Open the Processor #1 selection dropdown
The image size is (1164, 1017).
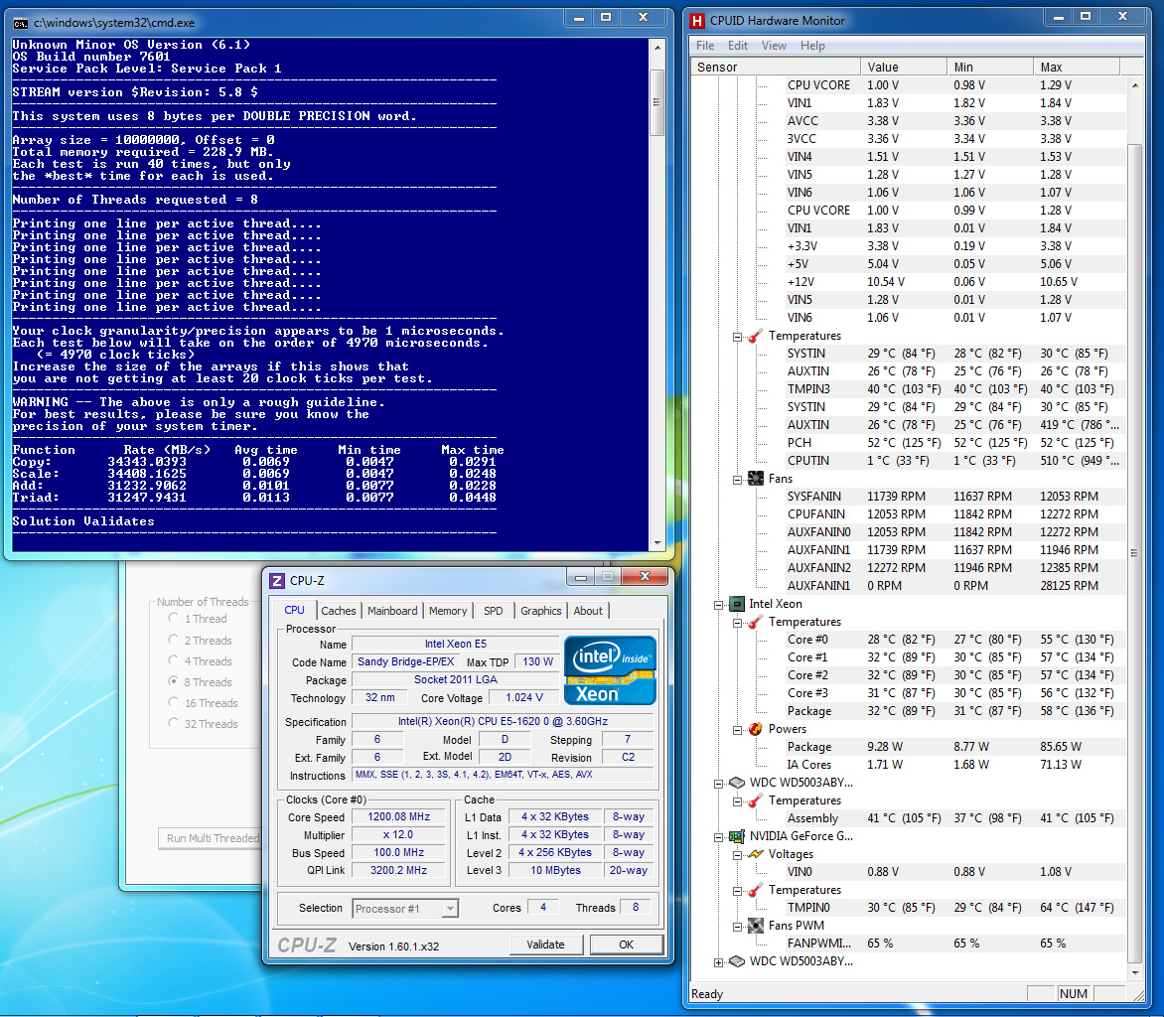tap(450, 908)
